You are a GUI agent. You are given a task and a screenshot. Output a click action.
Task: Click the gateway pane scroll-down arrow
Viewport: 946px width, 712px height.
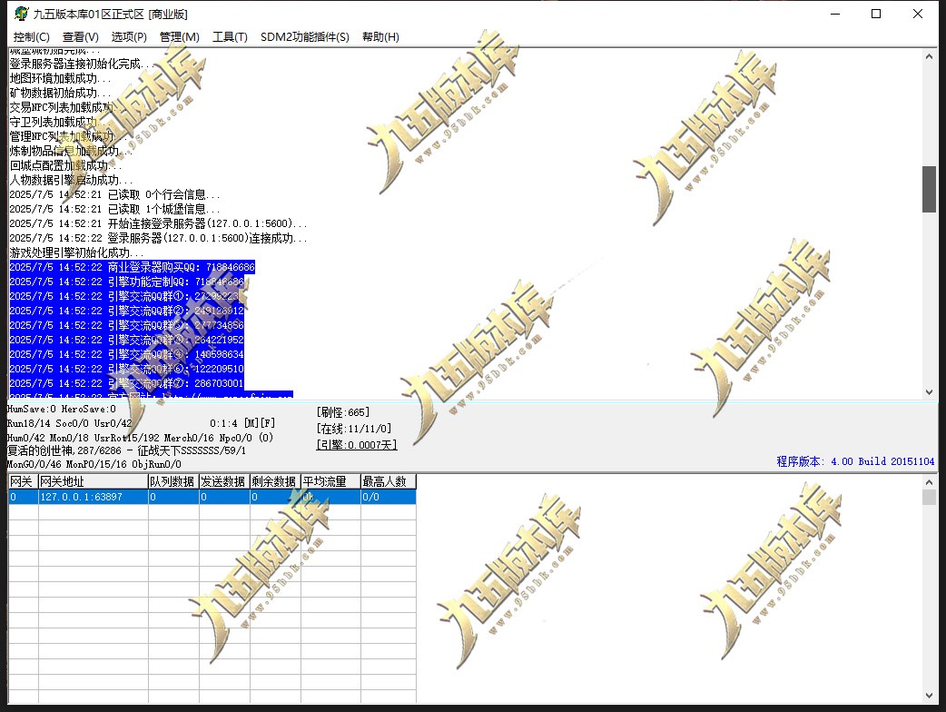point(929,696)
